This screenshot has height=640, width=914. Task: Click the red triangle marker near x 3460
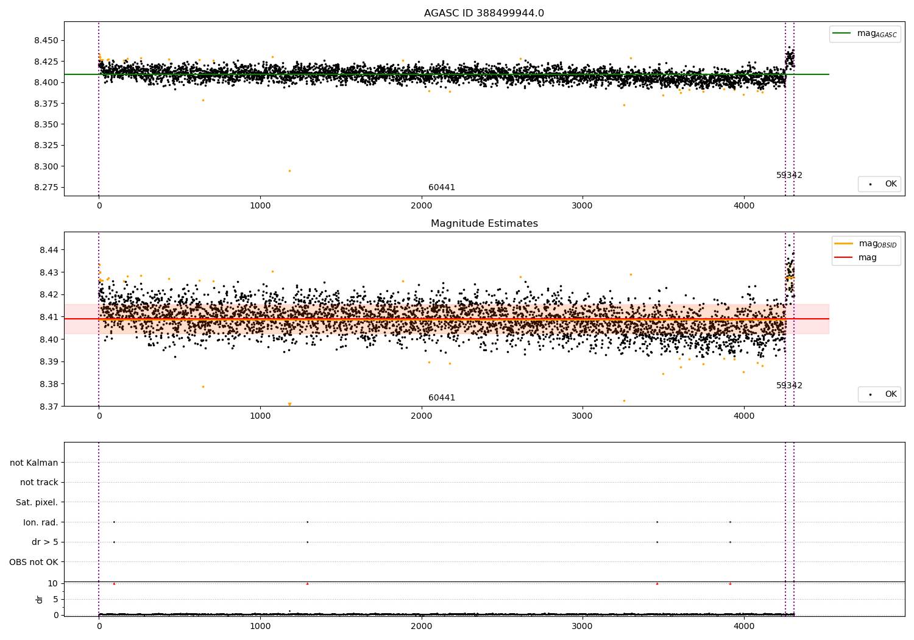click(x=657, y=584)
